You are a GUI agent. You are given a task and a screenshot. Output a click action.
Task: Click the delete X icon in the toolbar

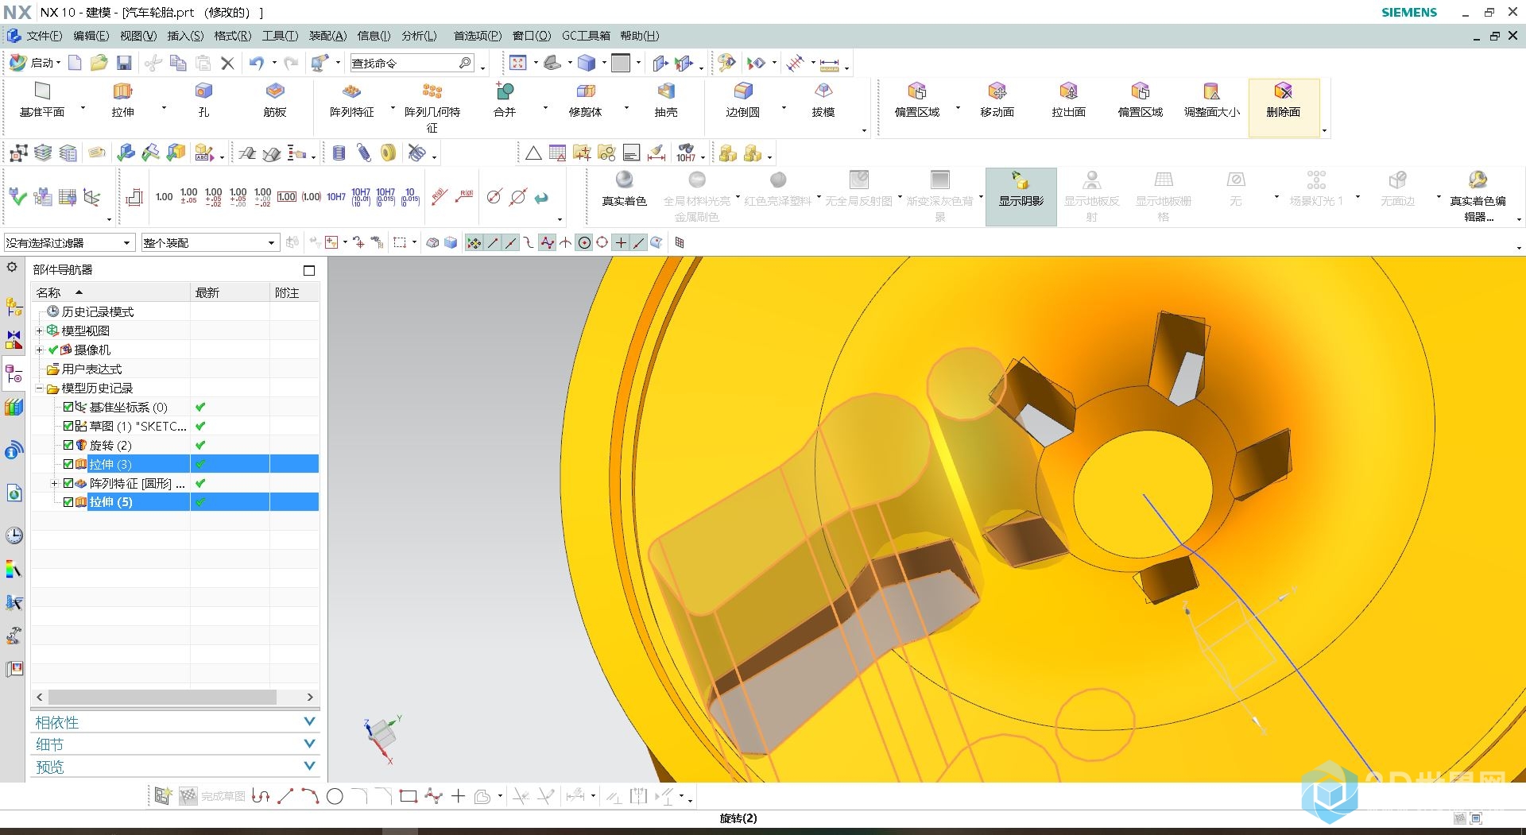tap(227, 63)
